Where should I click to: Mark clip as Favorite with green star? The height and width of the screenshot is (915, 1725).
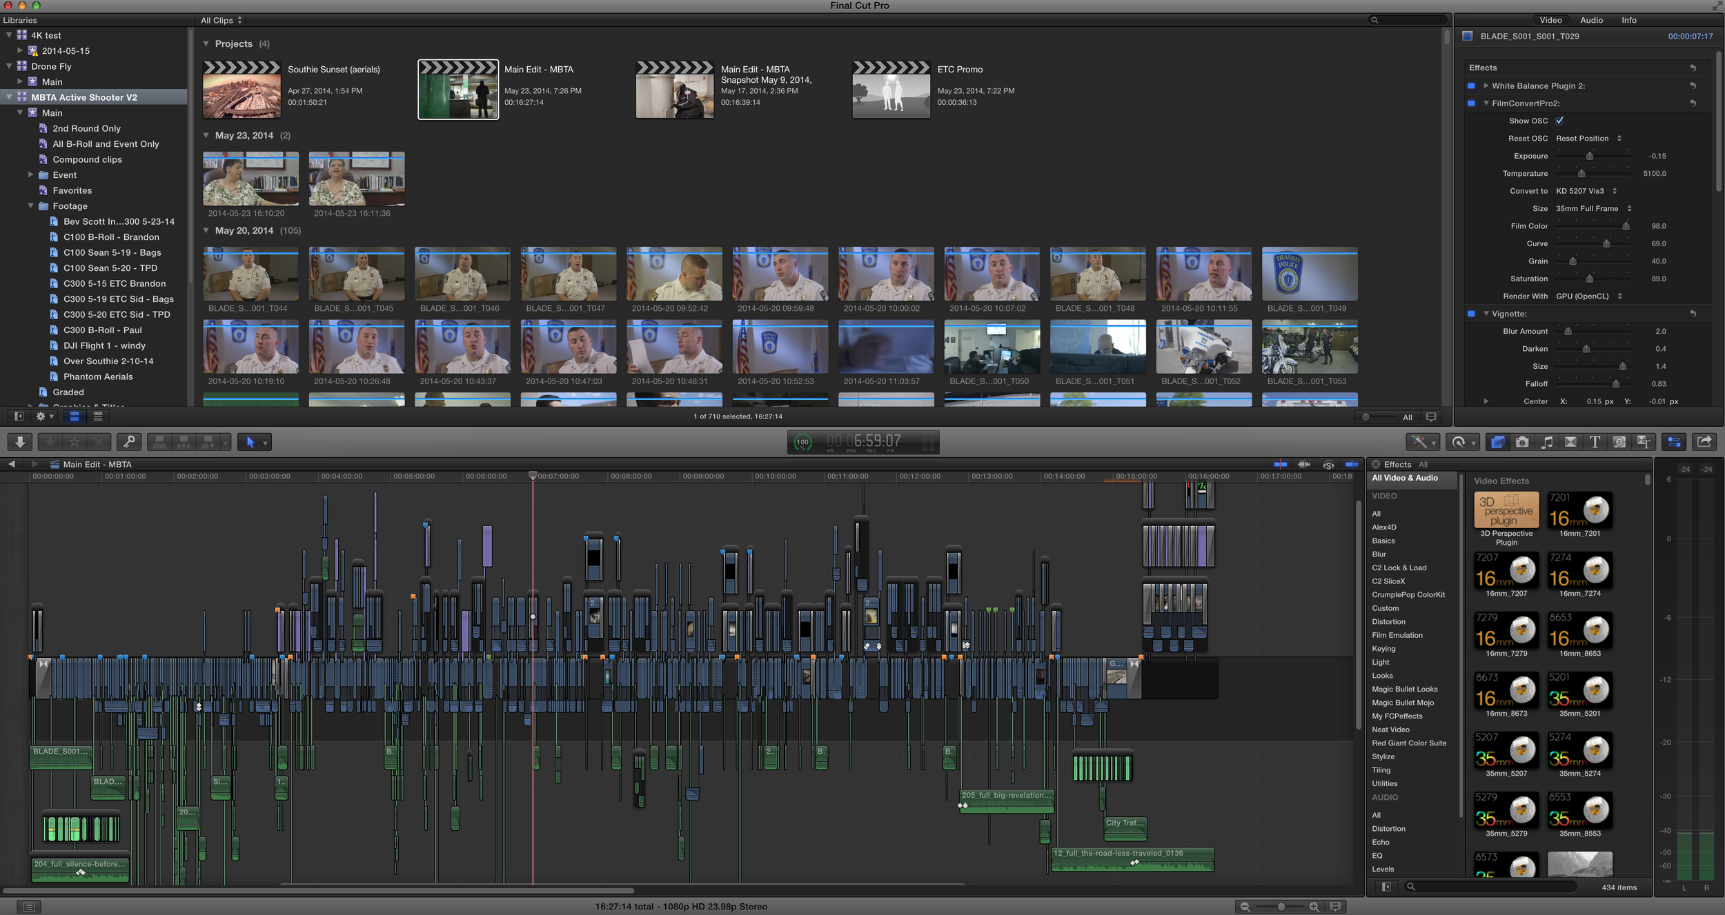click(50, 442)
